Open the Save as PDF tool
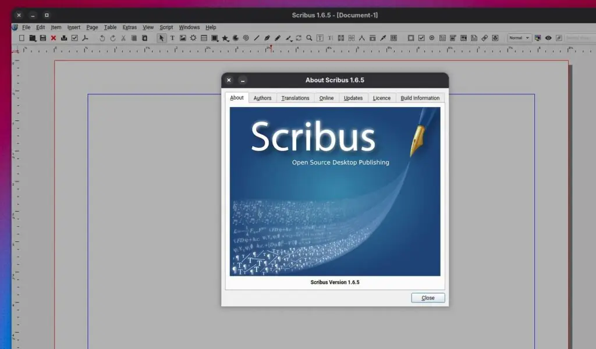The image size is (596, 349). tap(85, 37)
